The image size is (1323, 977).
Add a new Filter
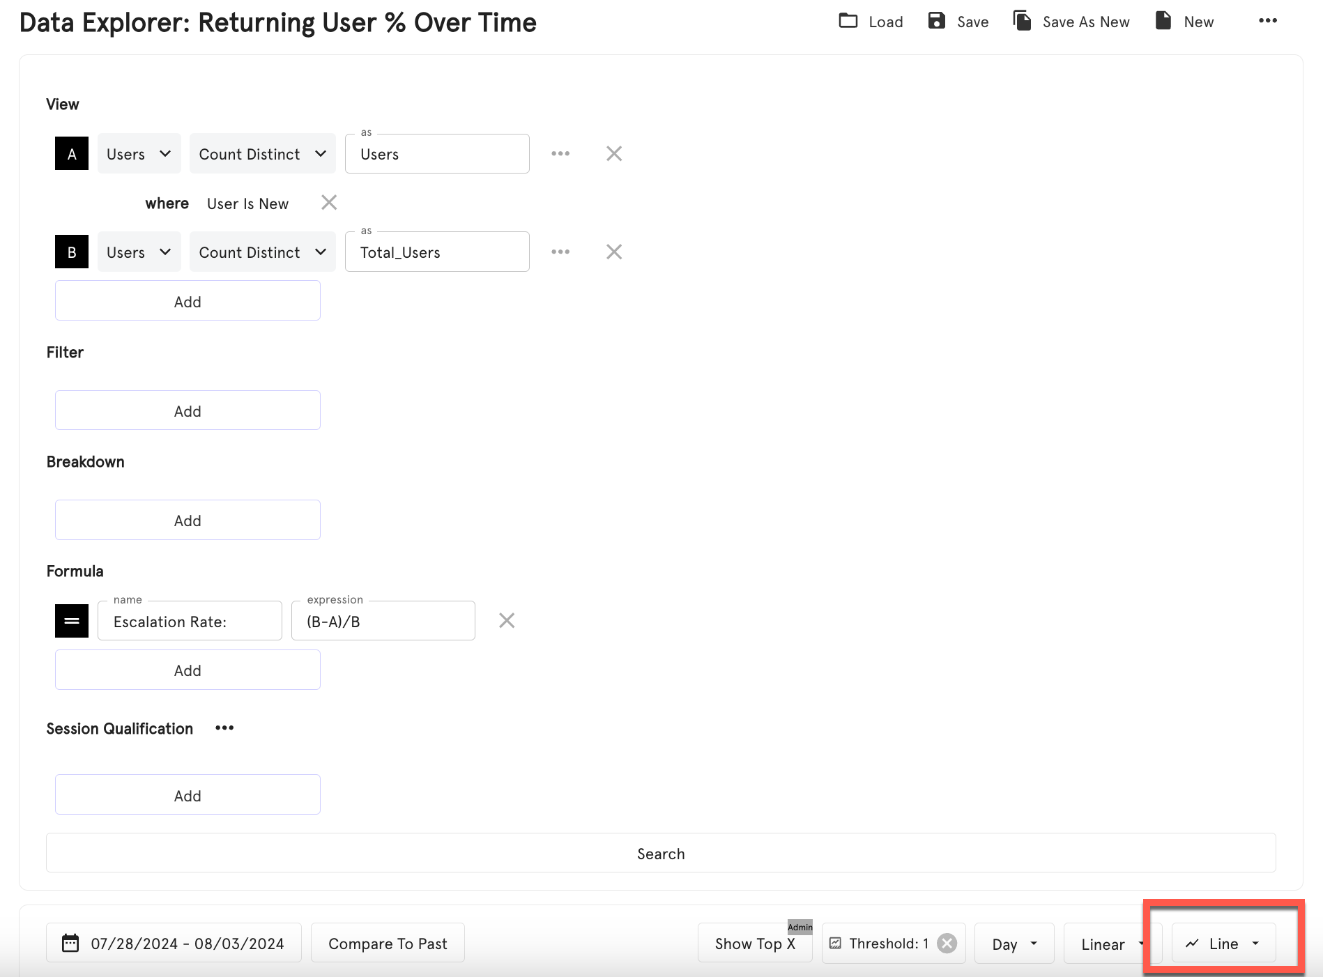click(x=188, y=410)
